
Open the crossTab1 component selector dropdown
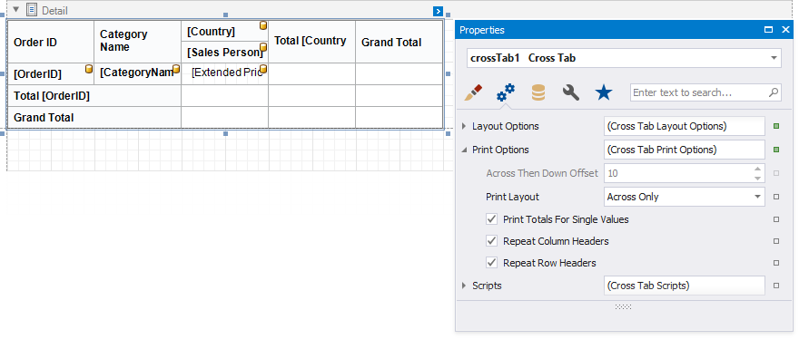pos(774,58)
